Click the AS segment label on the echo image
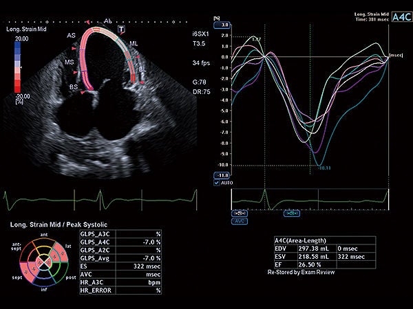 coord(71,35)
